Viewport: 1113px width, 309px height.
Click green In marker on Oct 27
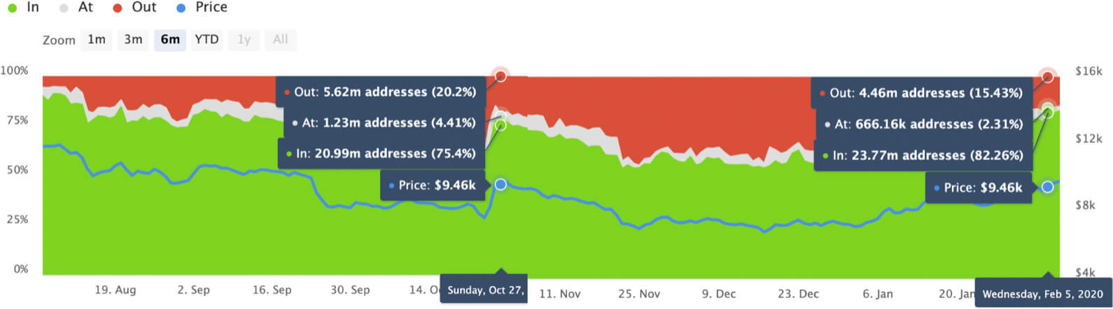pos(500,125)
